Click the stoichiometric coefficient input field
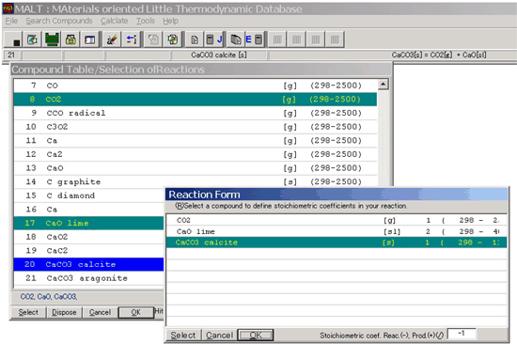 pos(462,334)
